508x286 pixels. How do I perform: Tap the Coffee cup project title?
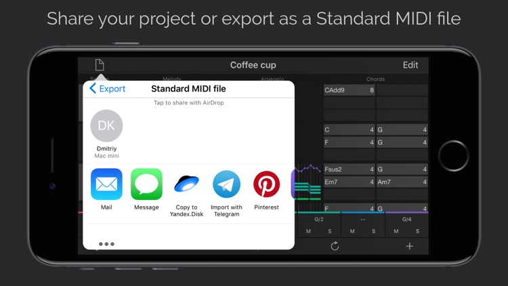[x=253, y=65]
